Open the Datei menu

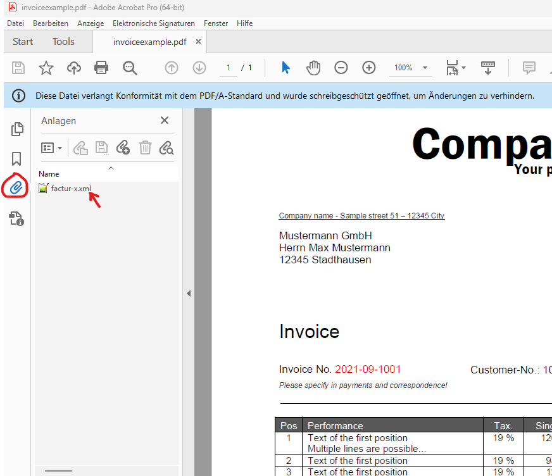tap(15, 23)
